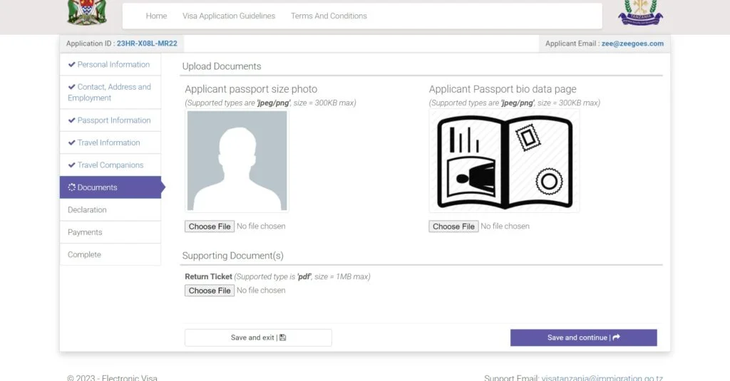Switch to Travel Information step
The height and width of the screenshot is (381, 730).
[x=108, y=142]
